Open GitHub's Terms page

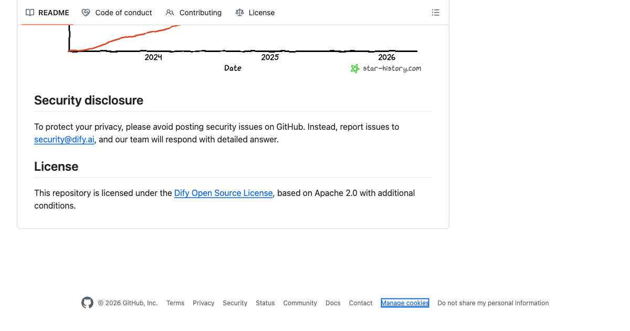[x=175, y=303]
